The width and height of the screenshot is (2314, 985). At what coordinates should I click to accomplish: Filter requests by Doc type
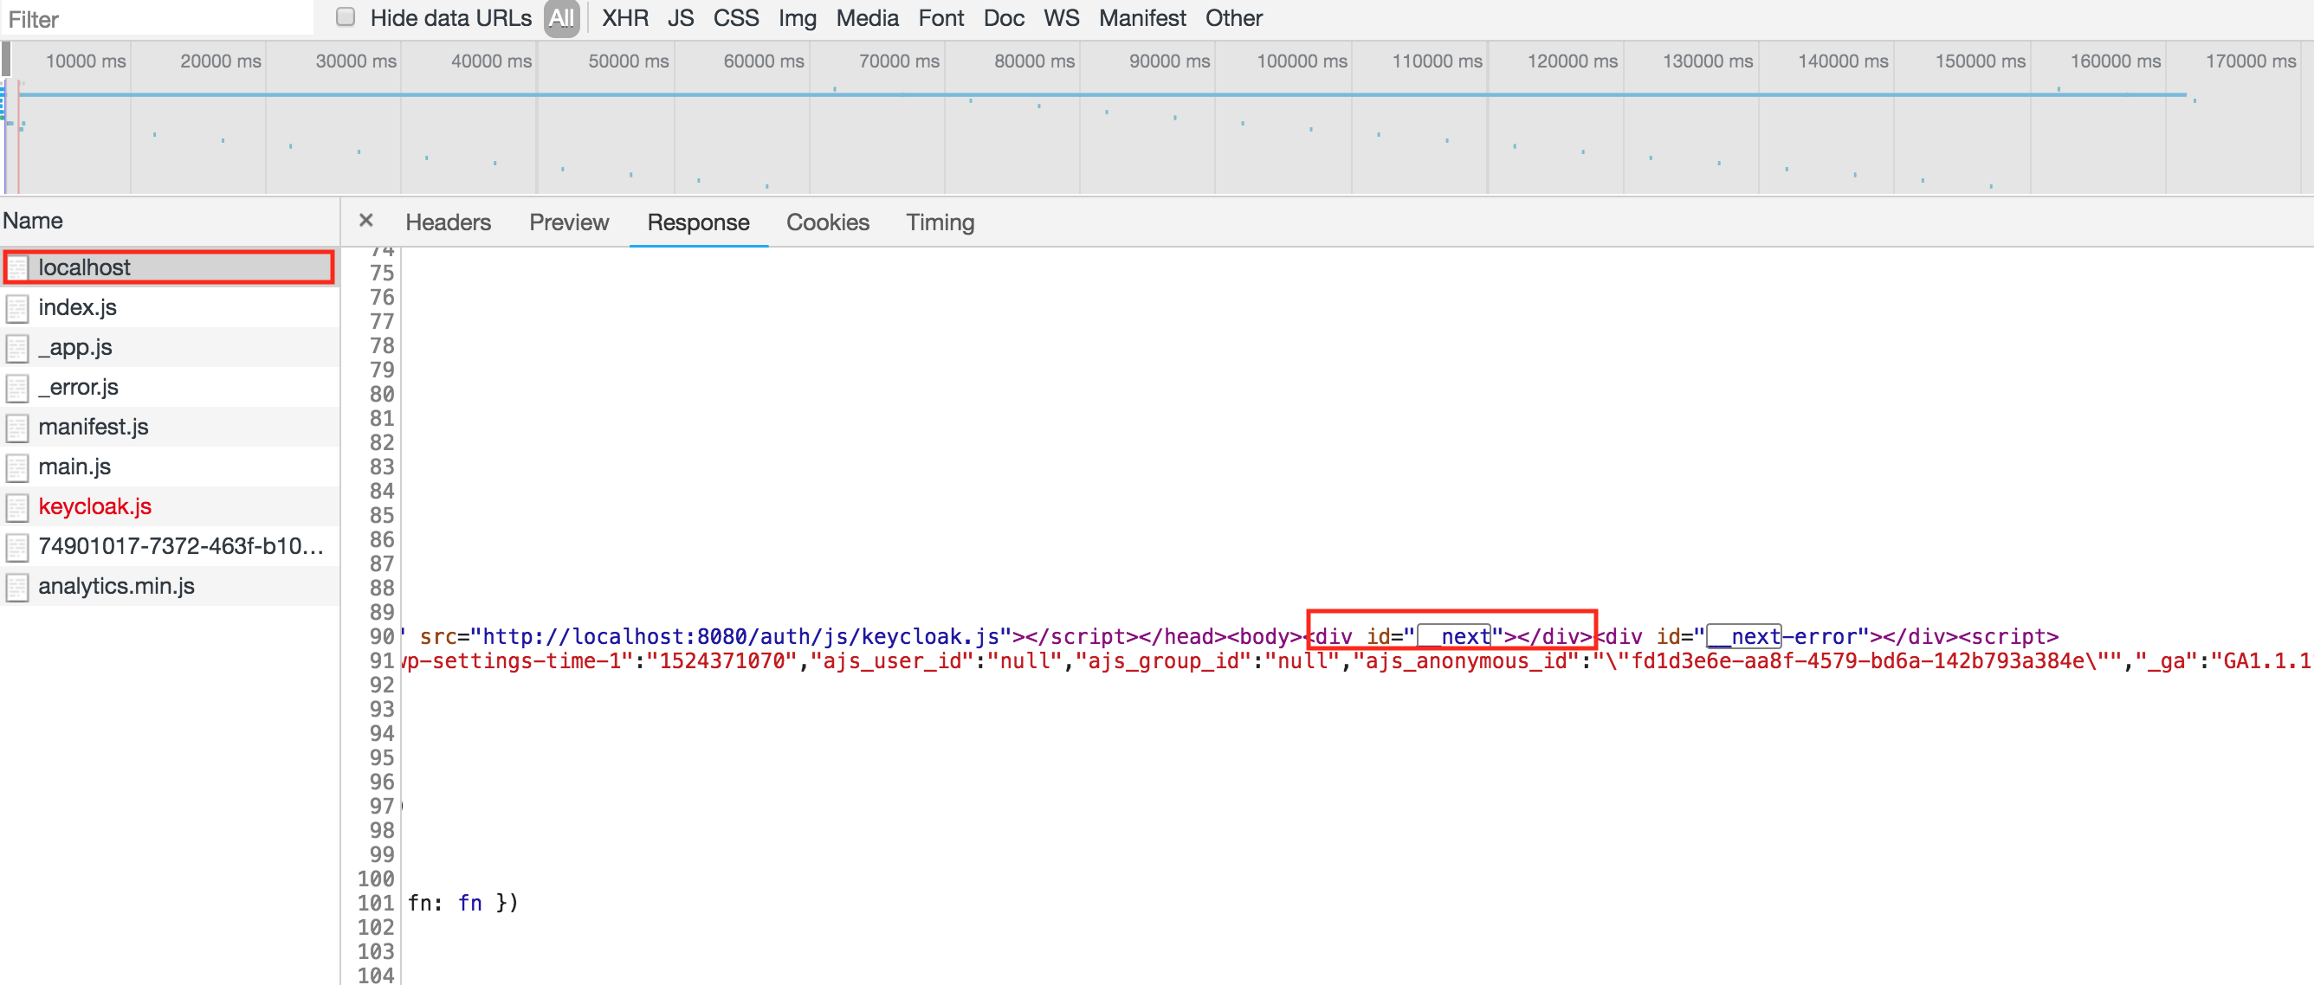[1004, 18]
